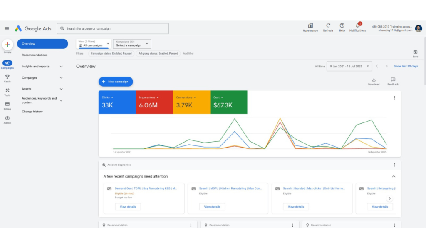Open Search MOFU Kitchen Remodeling link
The height and width of the screenshot is (240, 426).
230,188
